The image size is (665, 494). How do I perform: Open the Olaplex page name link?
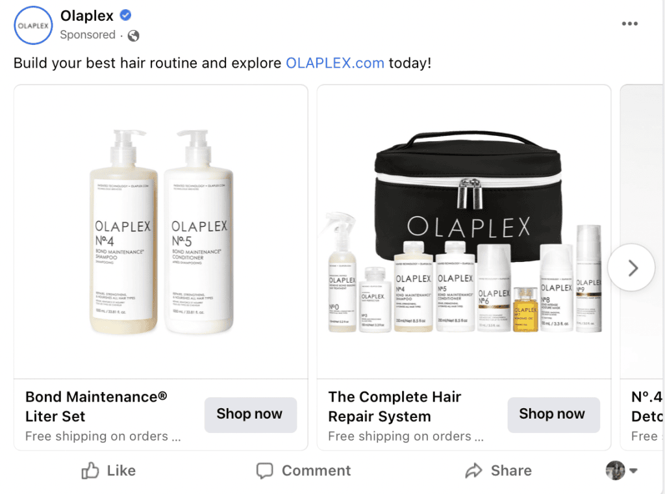87,16
